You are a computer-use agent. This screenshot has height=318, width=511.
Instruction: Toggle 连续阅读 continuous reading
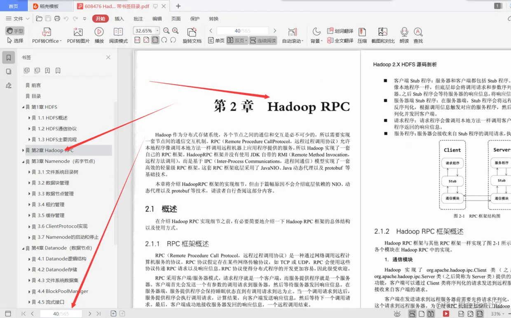click(x=263, y=40)
